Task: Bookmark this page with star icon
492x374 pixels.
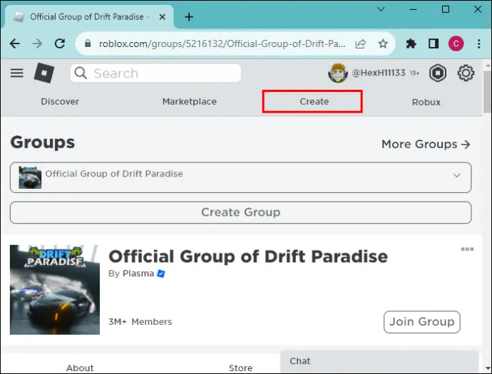Action: [x=383, y=43]
